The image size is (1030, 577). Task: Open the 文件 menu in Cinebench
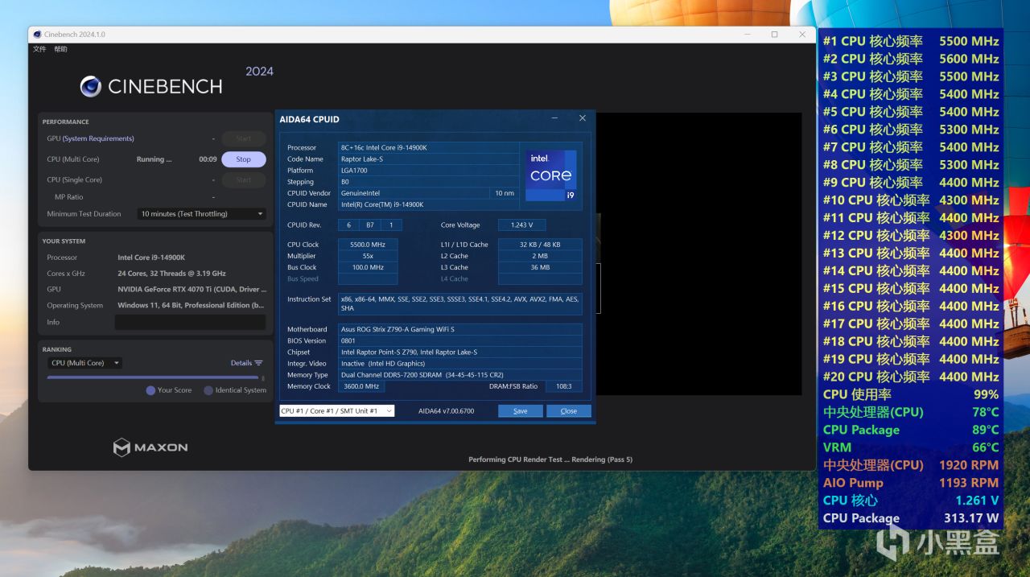pos(39,49)
